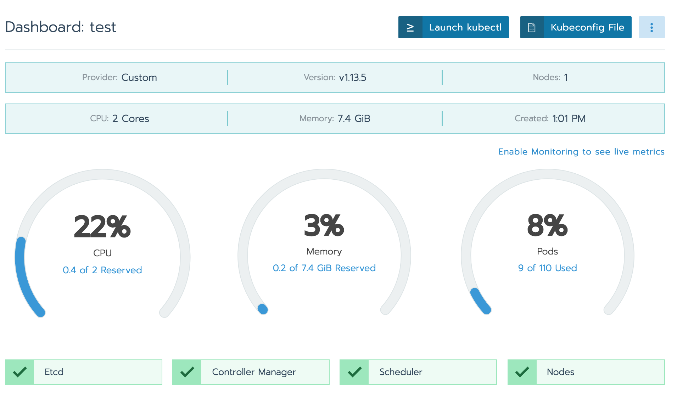Click the Scheduler green checkmark icon

(354, 372)
